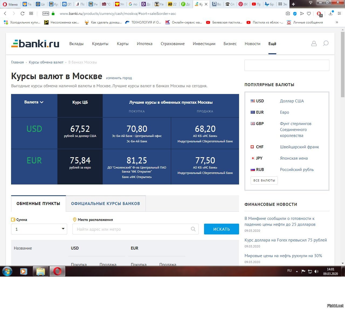Take a snapshot with the camera icon

288,14
